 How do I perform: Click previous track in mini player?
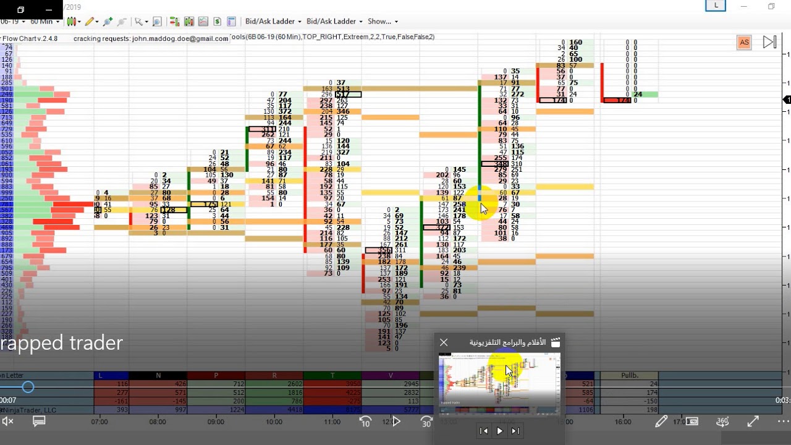click(484, 431)
